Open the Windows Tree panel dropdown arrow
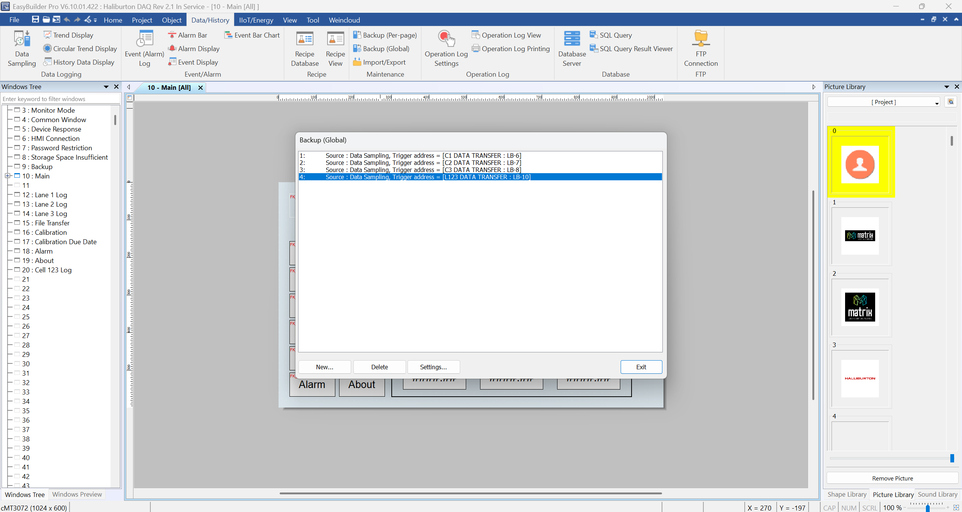The height and width of the screenshot is (512, 962). [x=106, y=87]
